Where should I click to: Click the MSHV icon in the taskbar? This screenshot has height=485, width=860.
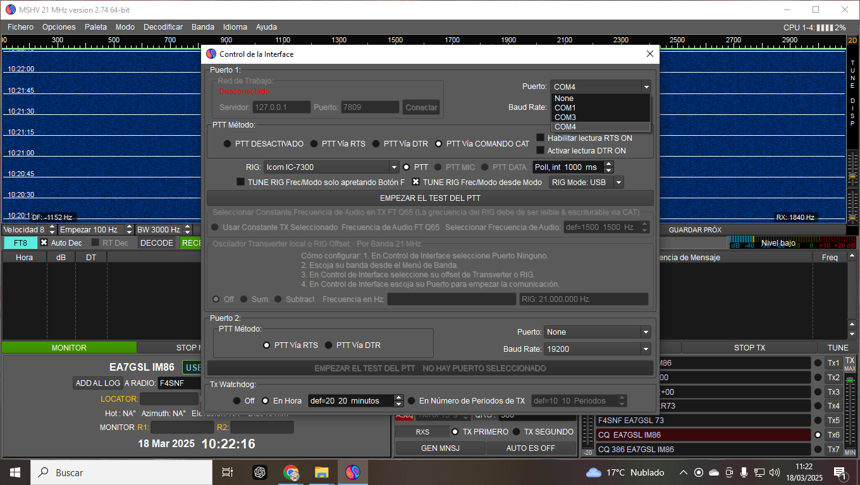(x=353, y=472)
